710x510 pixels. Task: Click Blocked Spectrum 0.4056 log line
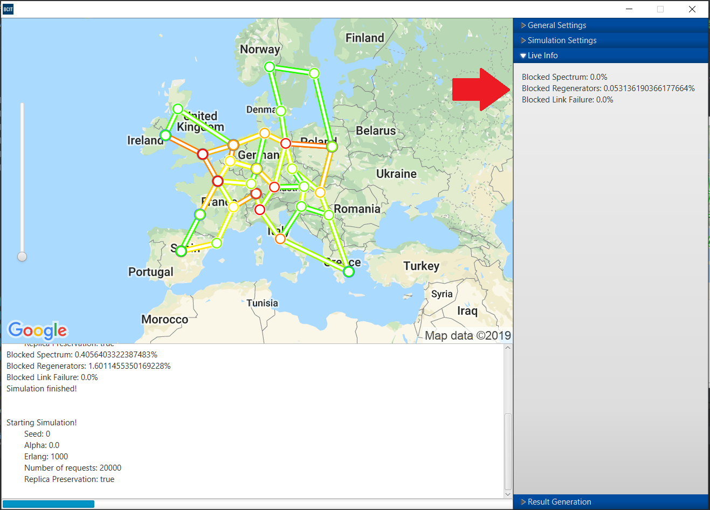click(82, 355)
